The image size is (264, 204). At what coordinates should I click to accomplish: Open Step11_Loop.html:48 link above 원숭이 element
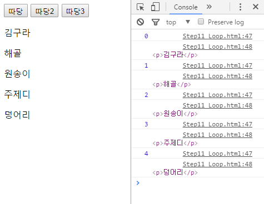[217, 105]
